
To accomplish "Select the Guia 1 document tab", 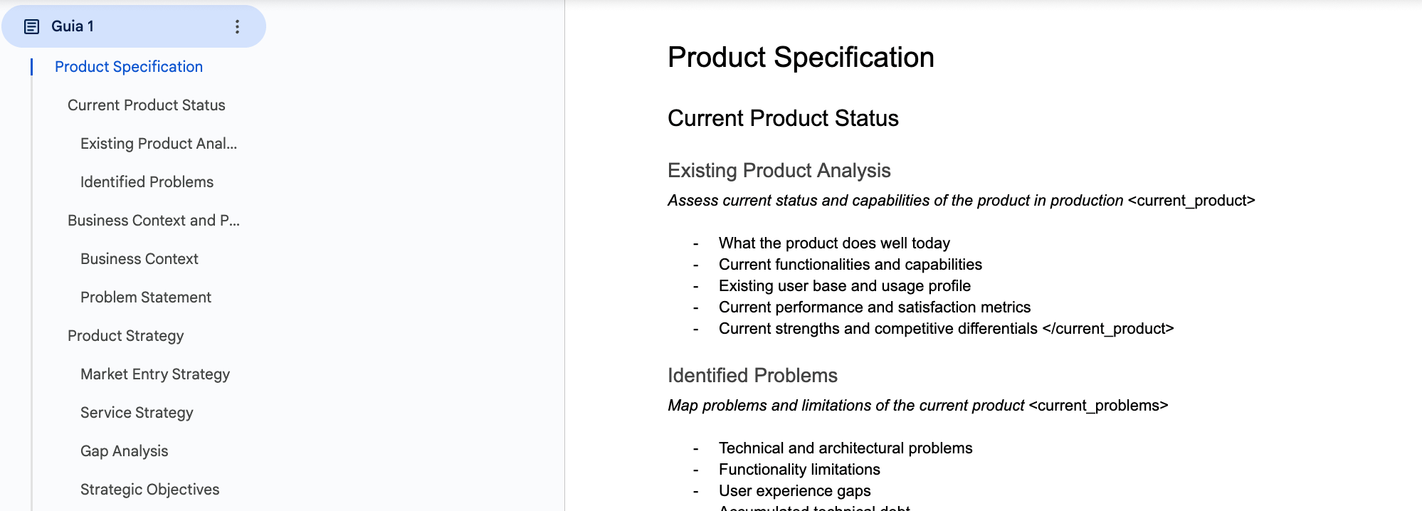I will [x=134, y=26].
